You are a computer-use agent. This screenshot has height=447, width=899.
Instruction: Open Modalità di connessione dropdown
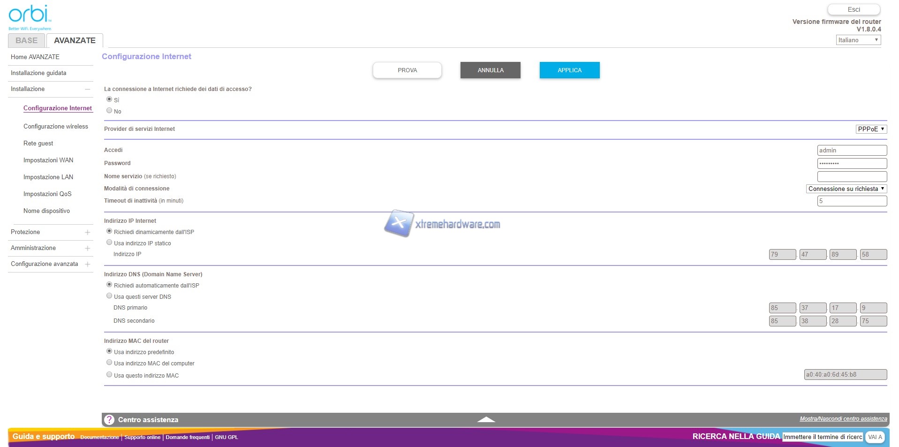846,189
